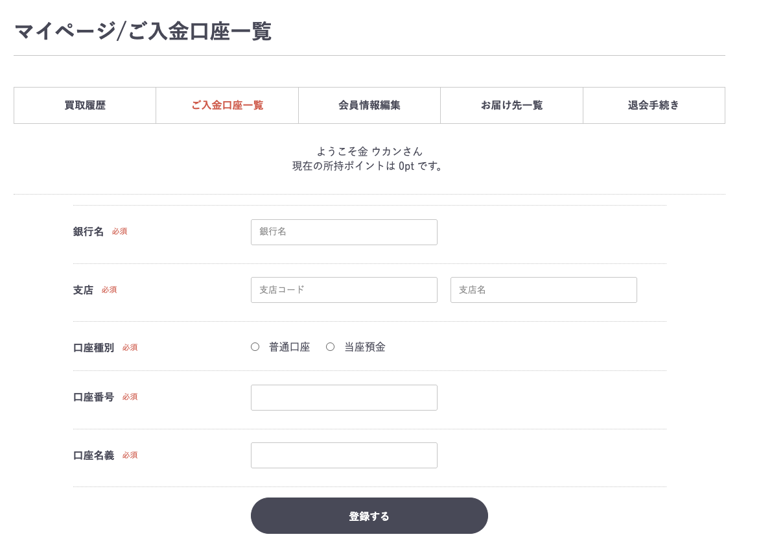This screenshot has height=552, width=761.
Task: Click the ようこそ金 ウカンさん welcome text
Action: tap(369, 152)
